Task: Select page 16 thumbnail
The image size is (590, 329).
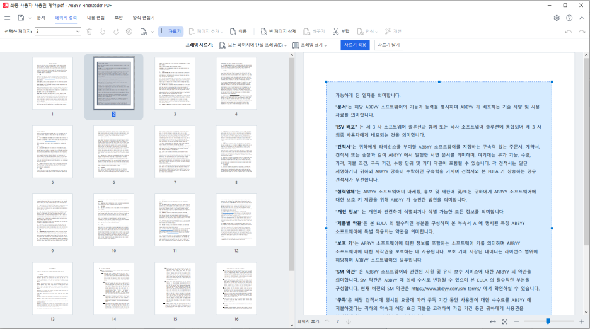Action: pos(236,288)
